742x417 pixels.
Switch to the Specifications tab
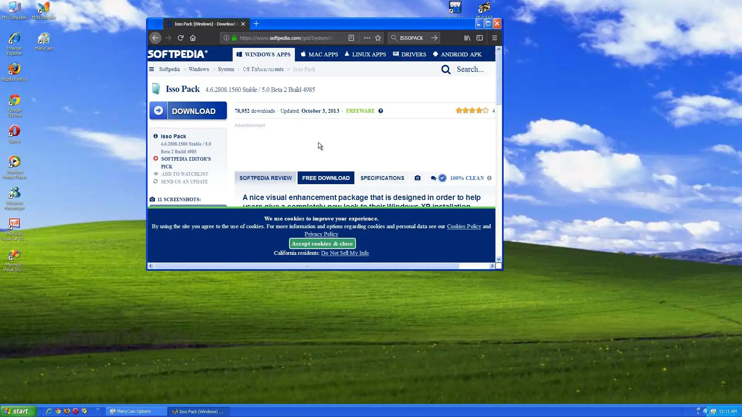(x=382, y=178)
